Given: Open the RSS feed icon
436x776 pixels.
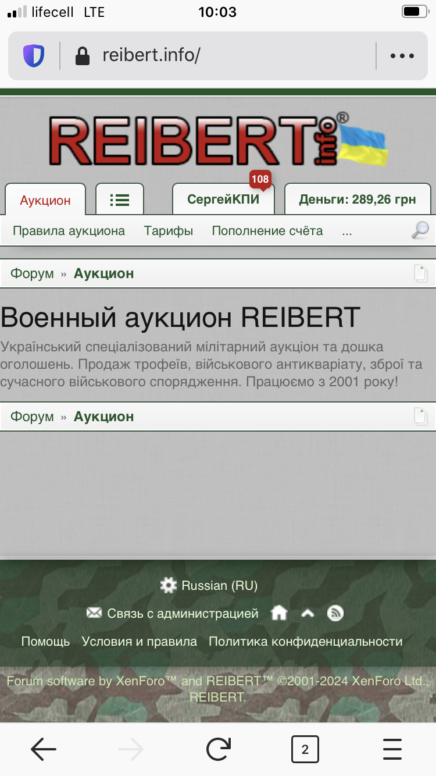Looking at the screenshot, I should (335, 613).
